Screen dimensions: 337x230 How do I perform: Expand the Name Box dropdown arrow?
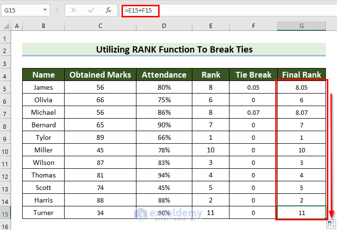(x=45, y=10)
